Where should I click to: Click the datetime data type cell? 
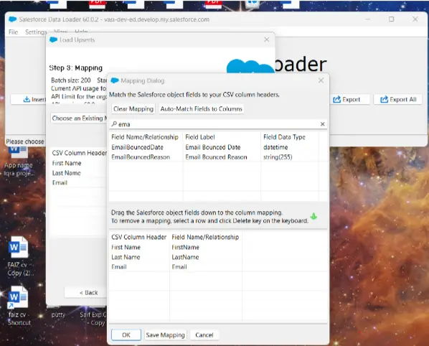point(275,147)
